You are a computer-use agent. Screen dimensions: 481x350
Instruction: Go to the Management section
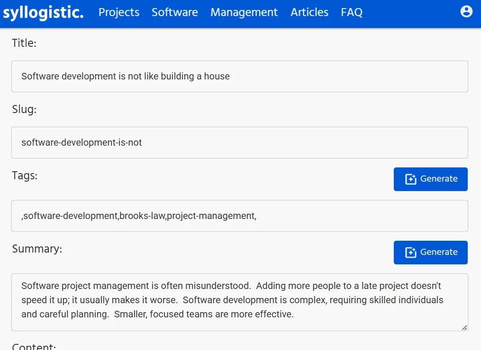(x=244, y=12)
